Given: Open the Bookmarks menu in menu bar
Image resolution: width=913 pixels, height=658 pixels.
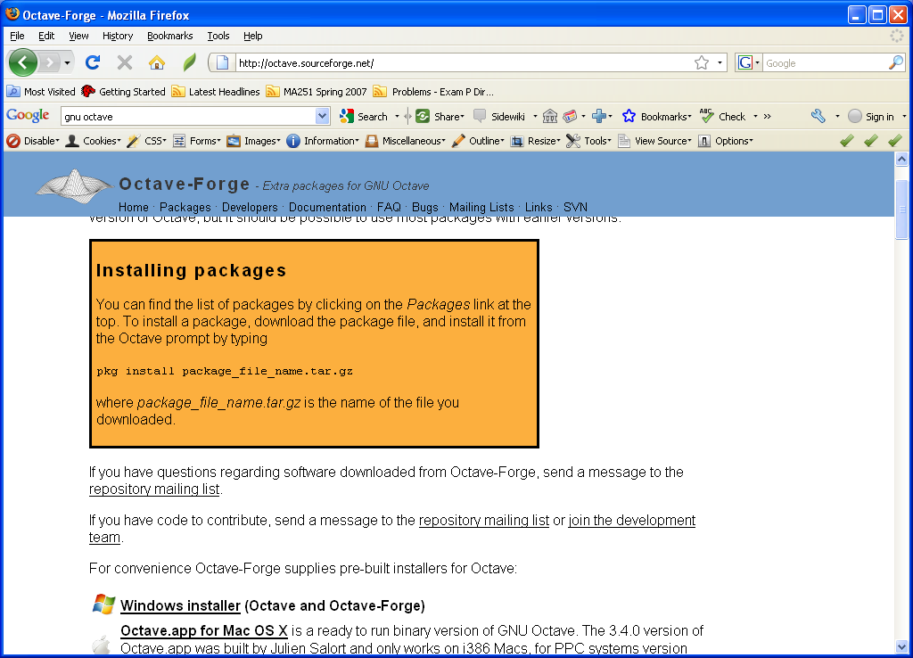Looking at the screenshot, I should click(x=170, y=36).
